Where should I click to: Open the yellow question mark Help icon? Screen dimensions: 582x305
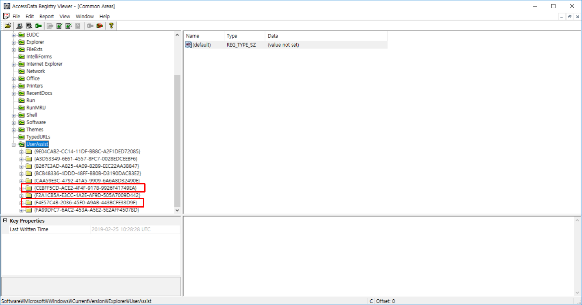111,26
